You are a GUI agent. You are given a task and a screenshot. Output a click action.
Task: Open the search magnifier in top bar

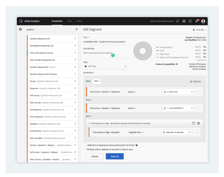tap(178, 21)
